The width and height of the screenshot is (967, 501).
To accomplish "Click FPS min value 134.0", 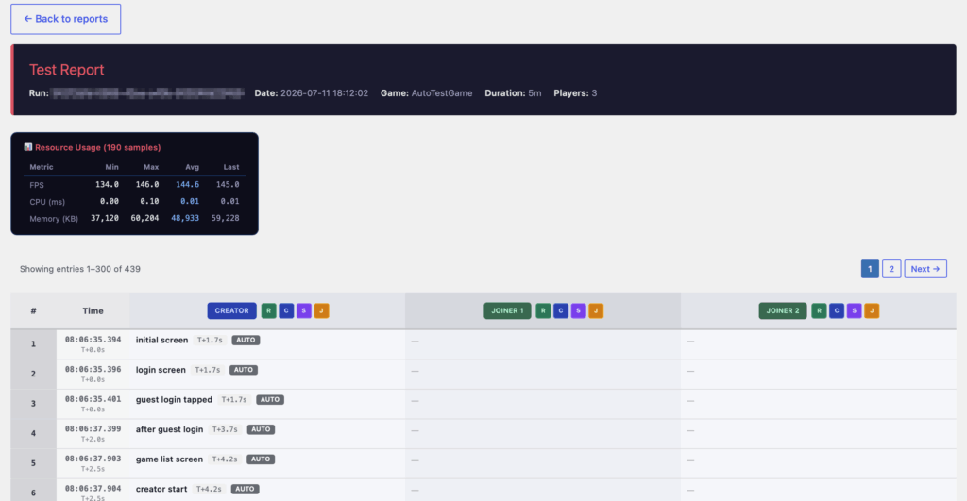I will (107, 184).
